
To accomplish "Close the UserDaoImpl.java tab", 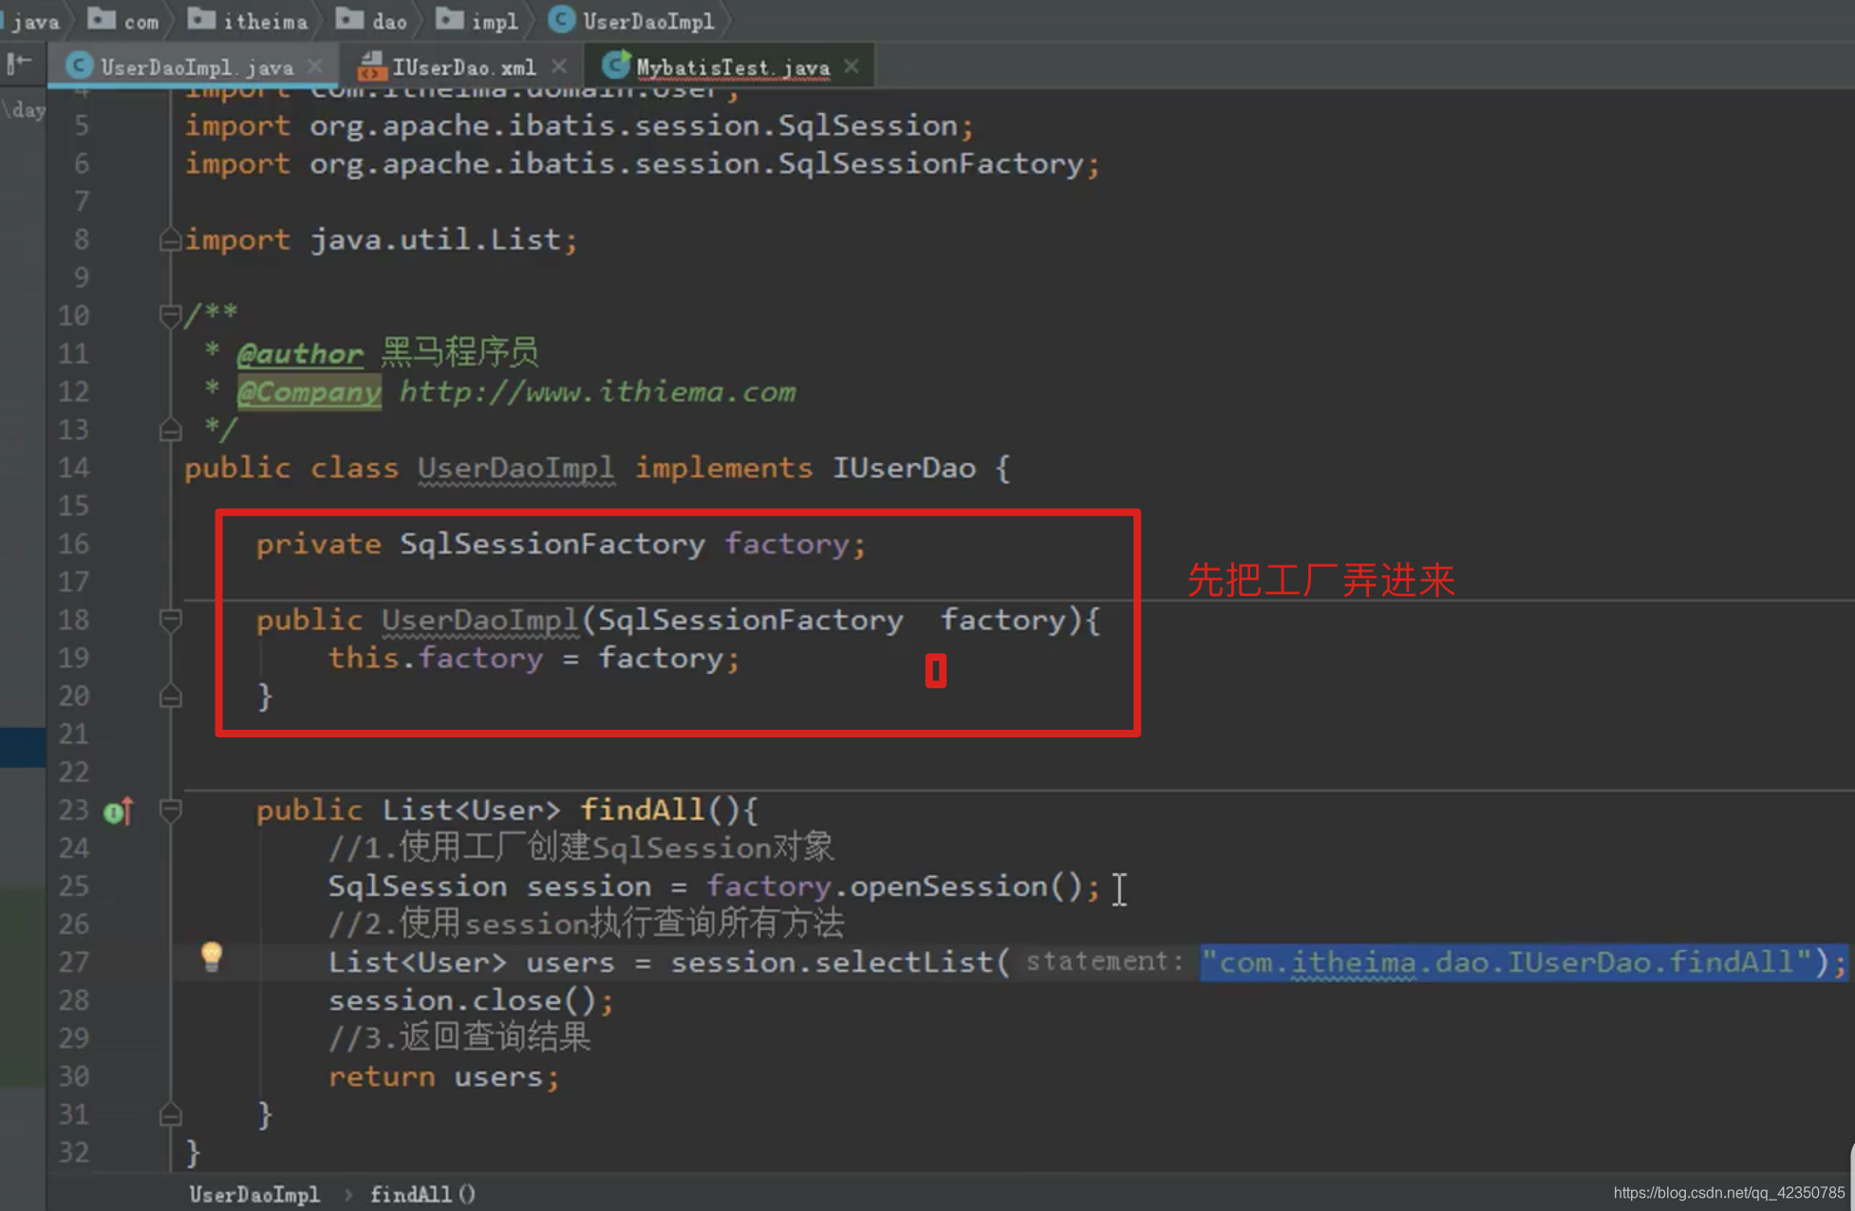I will tap(315, 66).
